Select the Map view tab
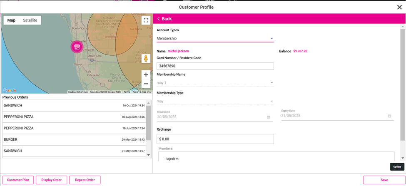The width and height of the screenshot is (406, 186). tap(11, 20)
